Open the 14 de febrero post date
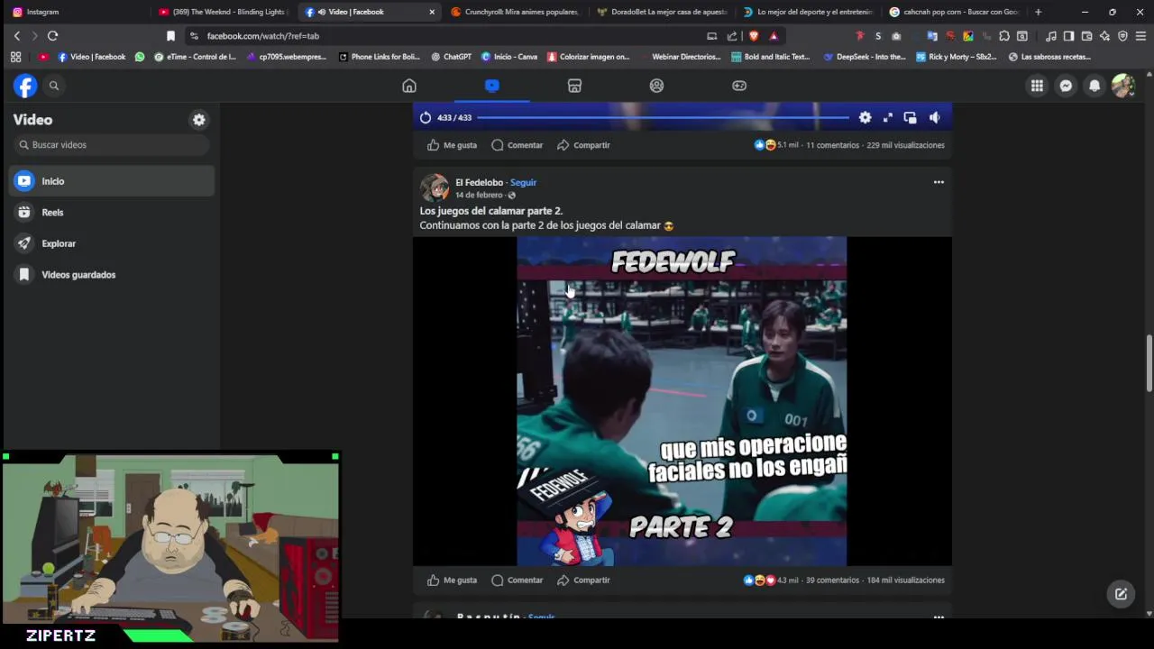The width and height of the screenshot is (1154, 649). click(x=479, y=195)
